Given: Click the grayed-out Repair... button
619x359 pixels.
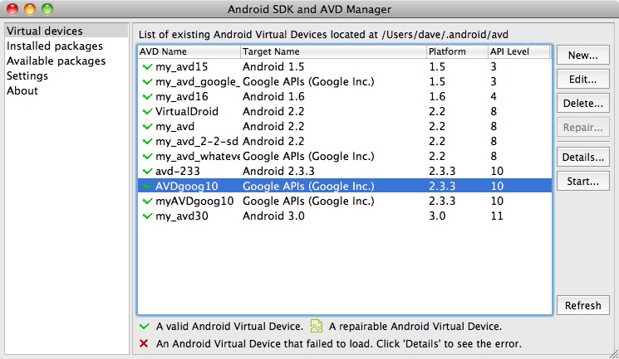Looking at the screenshot, I should [582, 128].
